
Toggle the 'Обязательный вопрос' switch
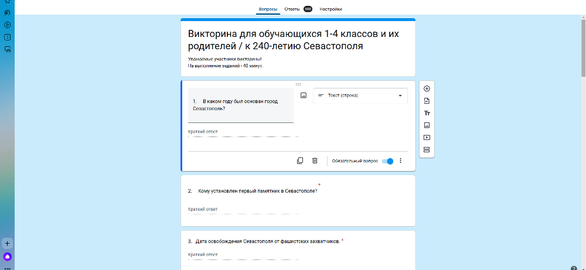[387, 161]
